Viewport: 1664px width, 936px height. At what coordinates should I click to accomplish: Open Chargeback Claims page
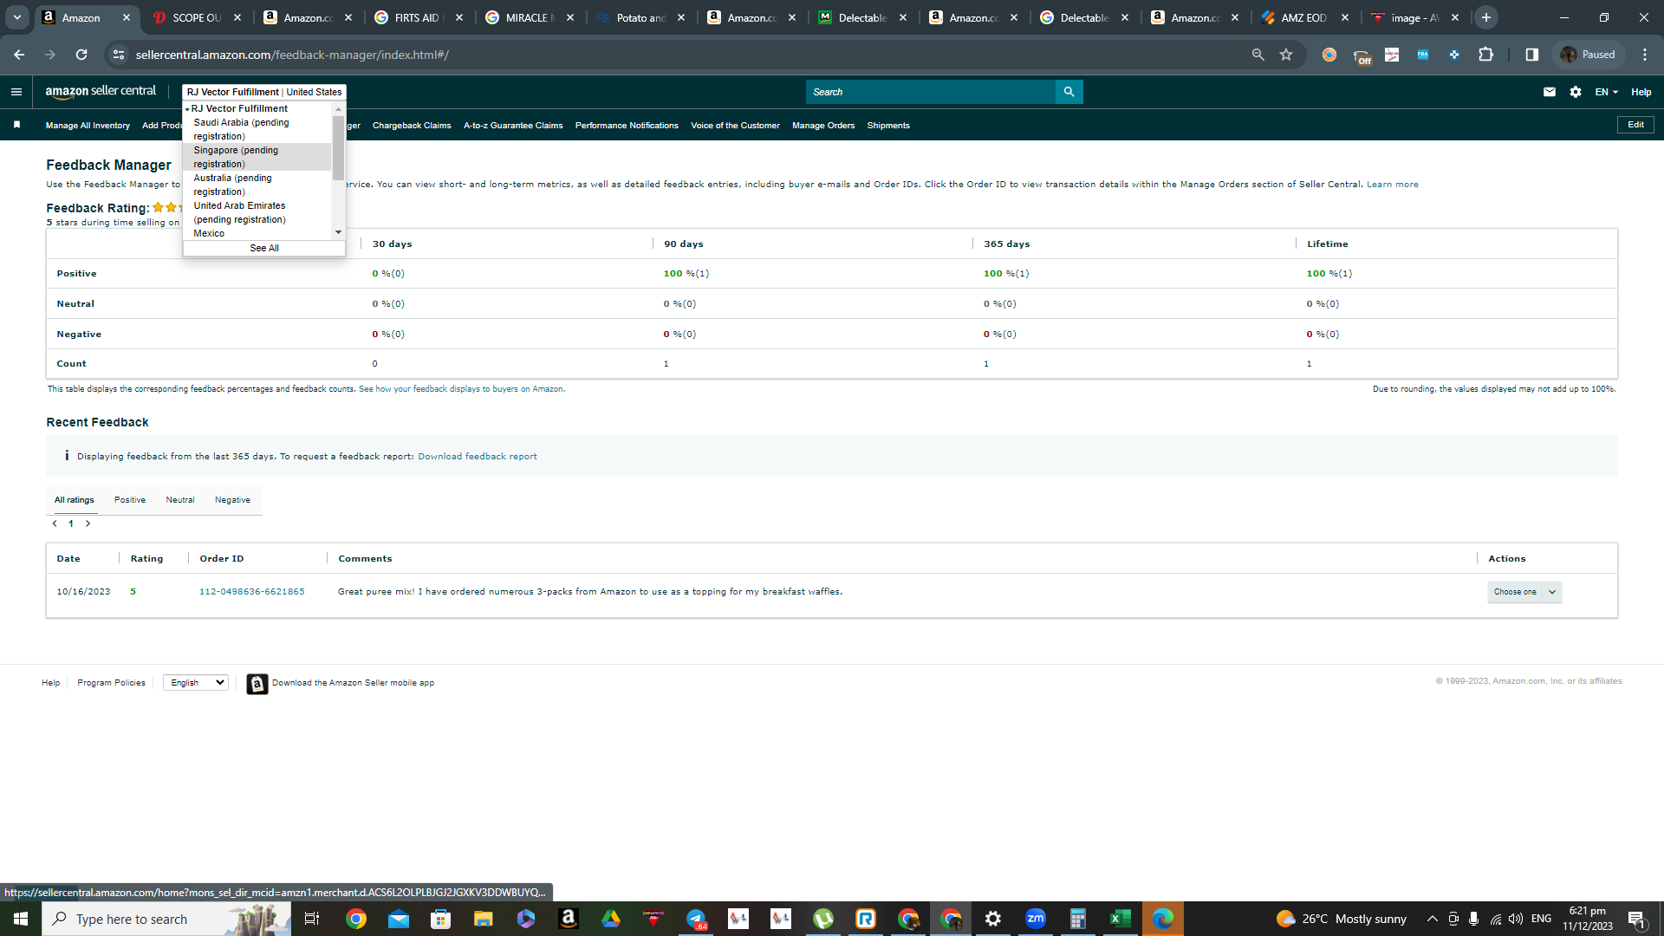coord(412,126)
